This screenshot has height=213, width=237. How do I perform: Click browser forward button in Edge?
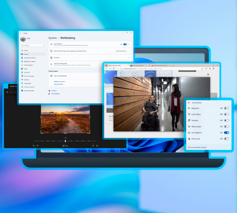pos(110,68)
